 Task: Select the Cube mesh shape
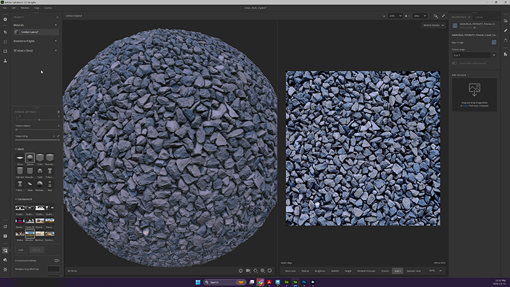40,158
